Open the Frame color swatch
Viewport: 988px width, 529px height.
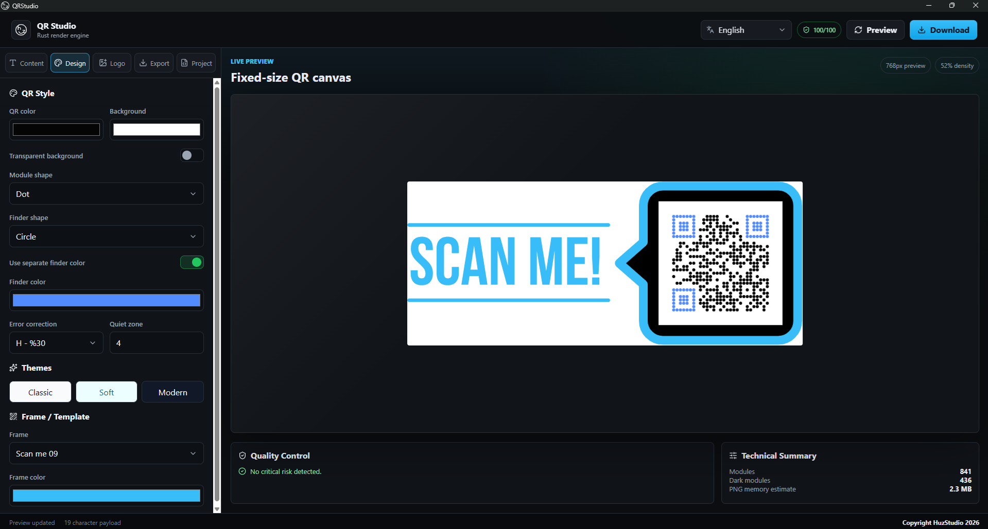pyautogui.click(x=107, y=496)
